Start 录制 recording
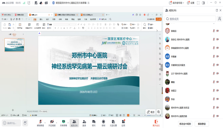Viewport: 223px width, 128px height. tap(103, 123)
